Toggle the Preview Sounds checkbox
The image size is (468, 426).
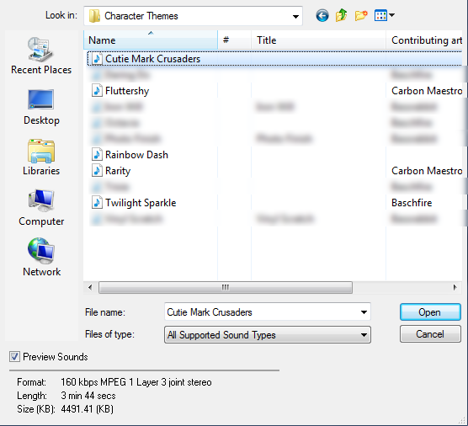coord(14,357)
